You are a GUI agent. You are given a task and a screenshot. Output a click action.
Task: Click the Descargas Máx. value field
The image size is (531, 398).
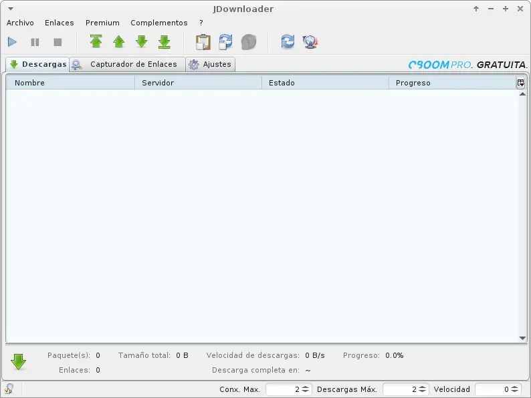tap(401, 389)
